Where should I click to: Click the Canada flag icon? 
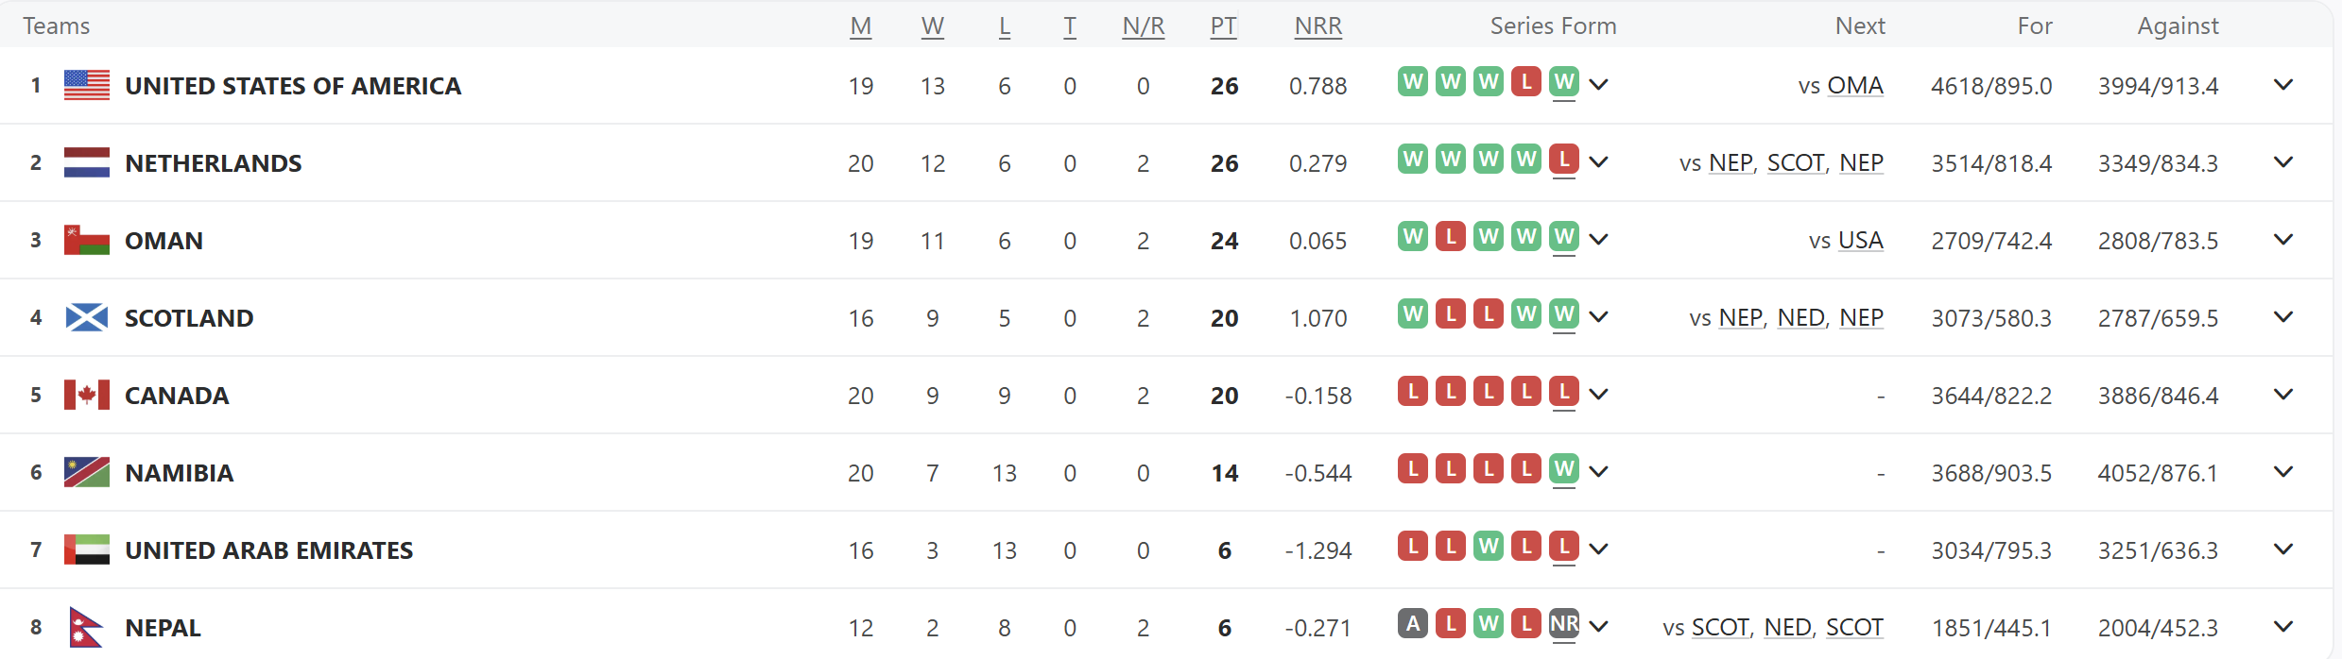point(87,395)
